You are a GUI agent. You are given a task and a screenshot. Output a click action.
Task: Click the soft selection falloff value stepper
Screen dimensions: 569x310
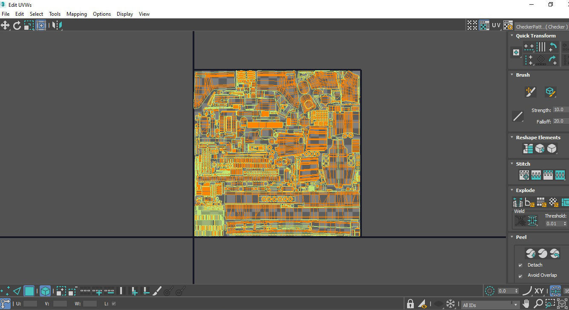click(x=517, y=291)
